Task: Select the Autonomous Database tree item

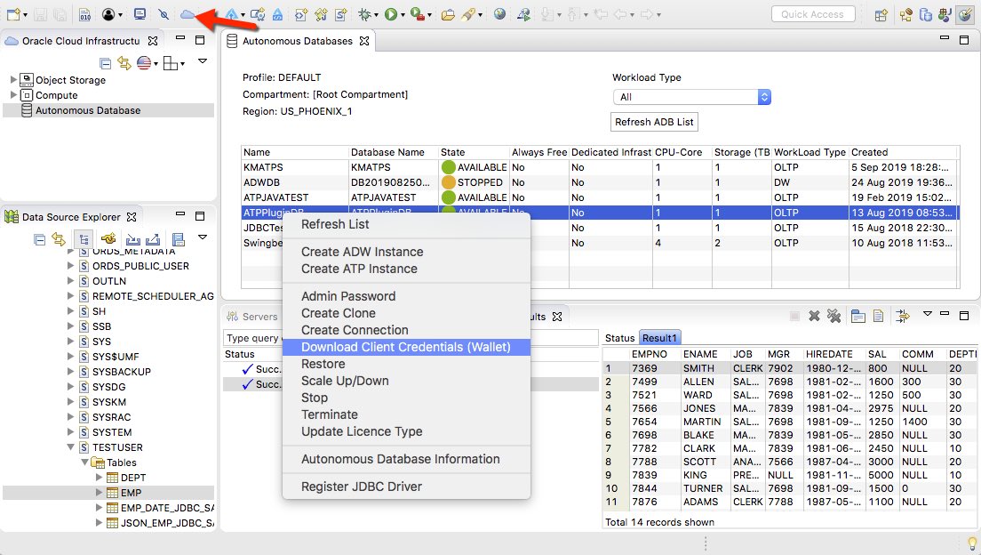Action: [87, 110]
